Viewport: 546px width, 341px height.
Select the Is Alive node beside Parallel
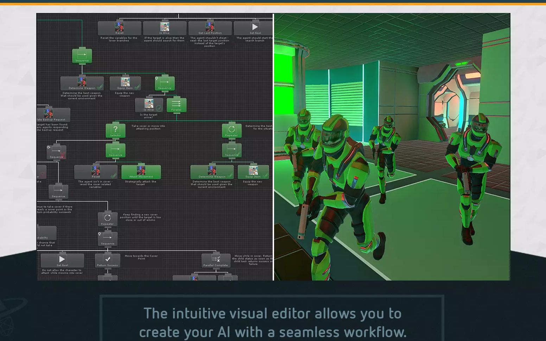click(x=149, y=105)
